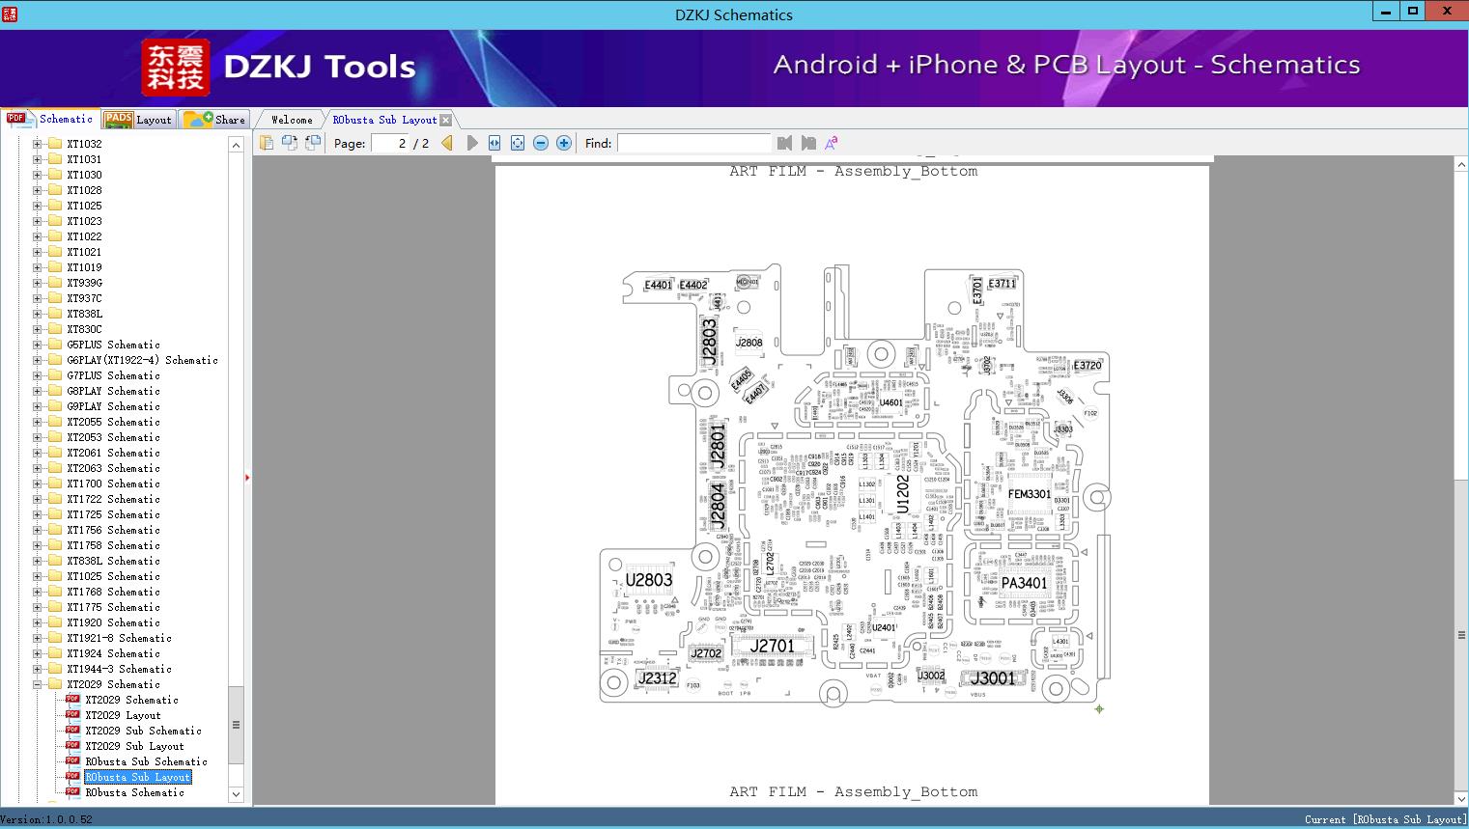Click the Find text field
The image size is (1469, 829).
[693, 143]
